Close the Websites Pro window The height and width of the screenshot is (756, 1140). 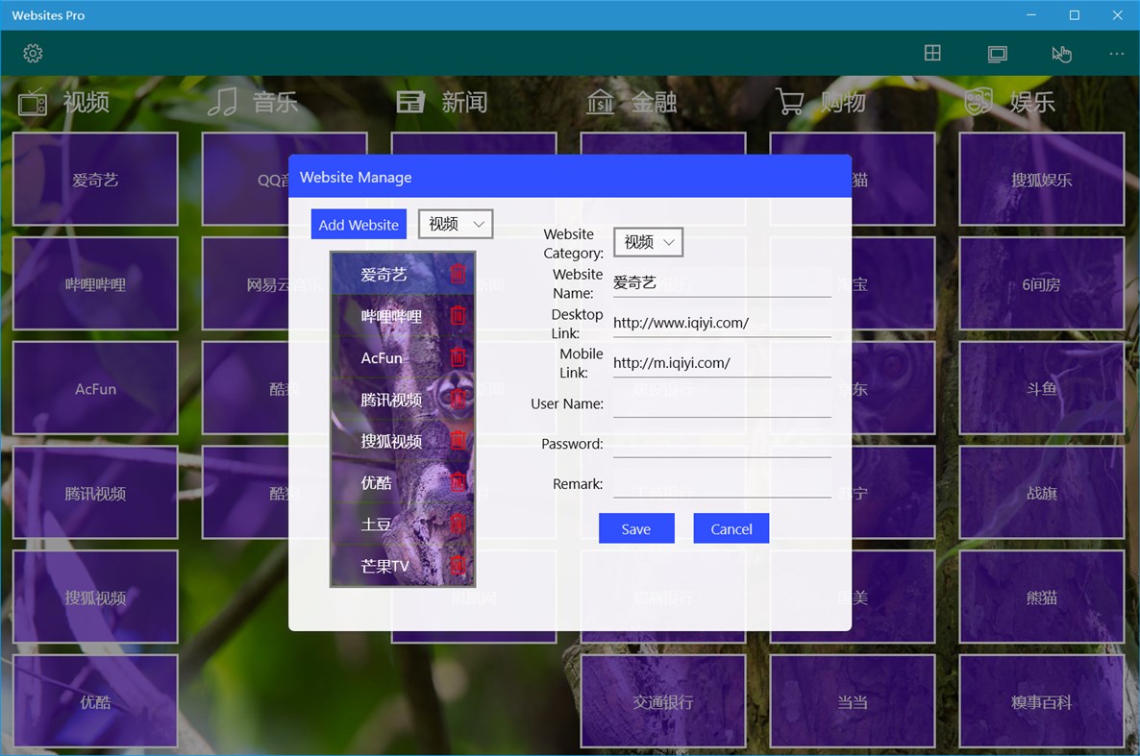pyautogui.click(x=1118, y=14)
